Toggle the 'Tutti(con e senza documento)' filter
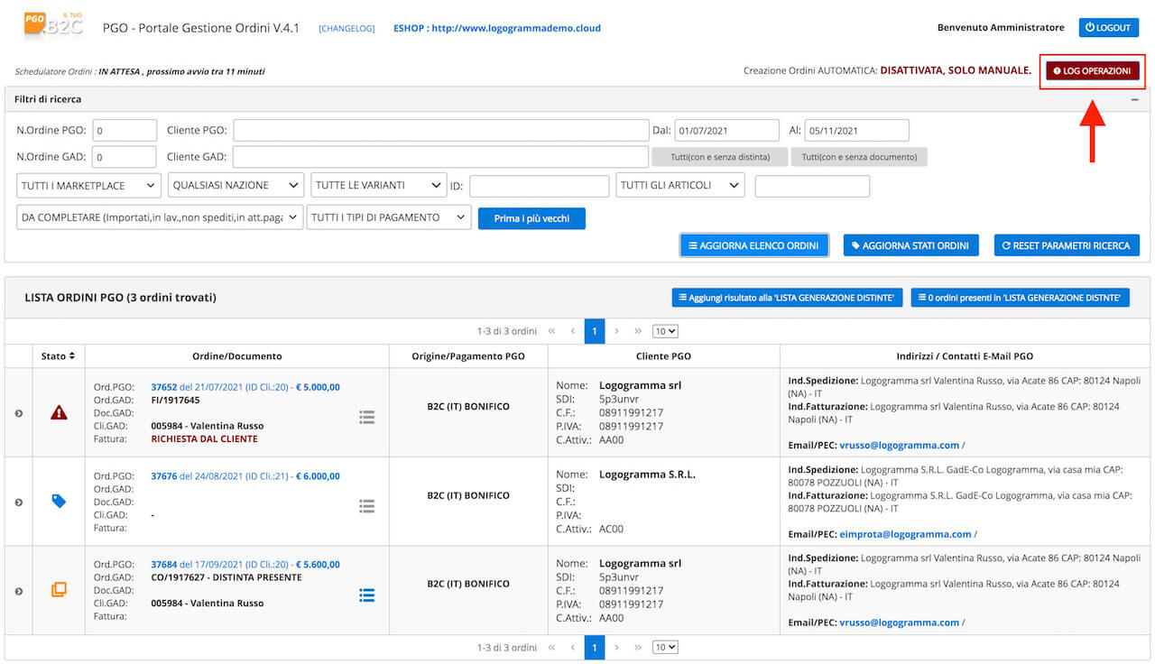Image resolution: width=1155 pixels, height=664 pixels. [x=859, y=157]
